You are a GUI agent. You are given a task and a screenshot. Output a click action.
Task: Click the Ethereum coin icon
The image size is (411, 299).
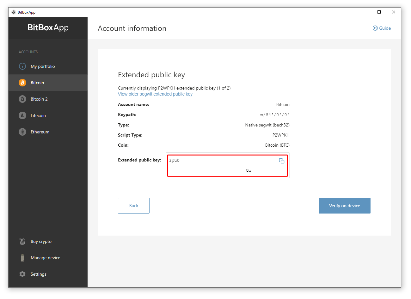point(22,132)
